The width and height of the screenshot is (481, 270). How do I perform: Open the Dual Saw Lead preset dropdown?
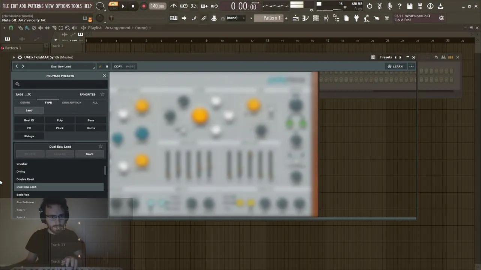coord(61,66)
